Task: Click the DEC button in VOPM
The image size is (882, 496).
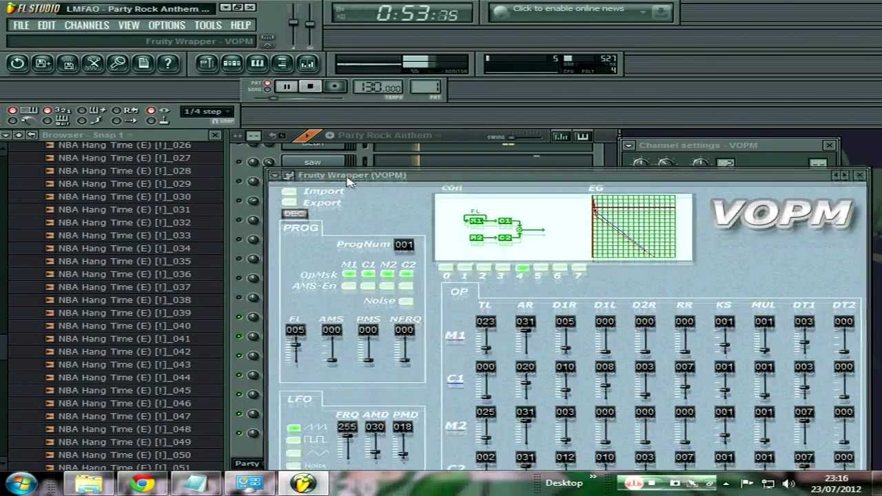Action: (x=294, y=214)
